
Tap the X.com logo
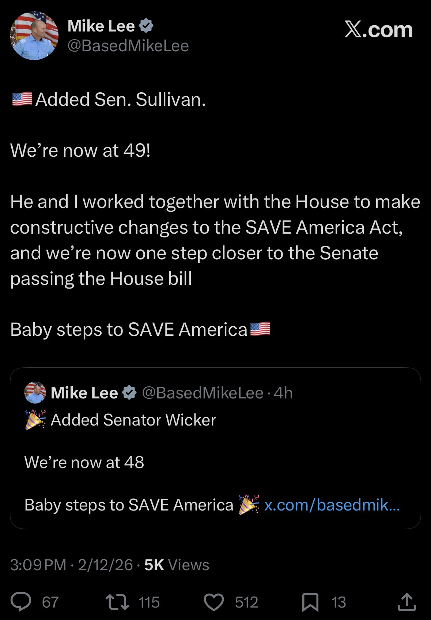[378, 30]
